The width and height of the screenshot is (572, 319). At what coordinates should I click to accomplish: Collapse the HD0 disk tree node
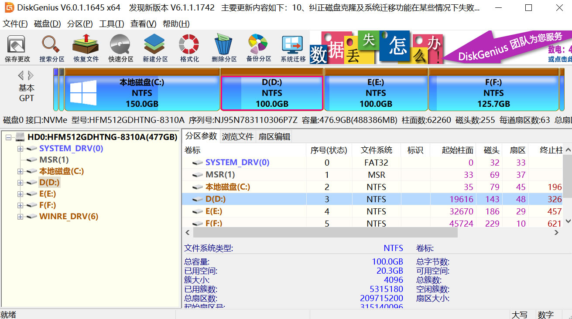tap(9, 137)
